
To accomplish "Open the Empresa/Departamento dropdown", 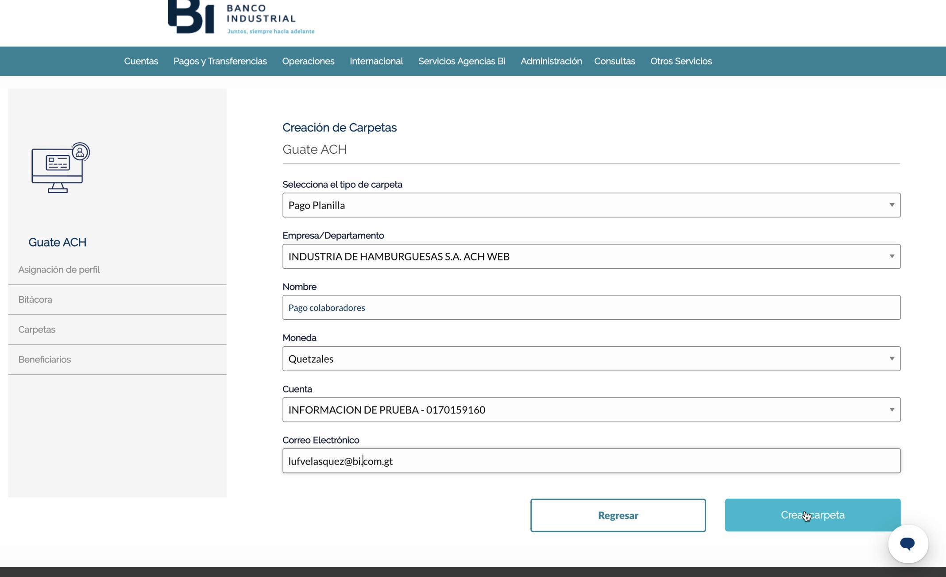I will [x=591, y=256].
